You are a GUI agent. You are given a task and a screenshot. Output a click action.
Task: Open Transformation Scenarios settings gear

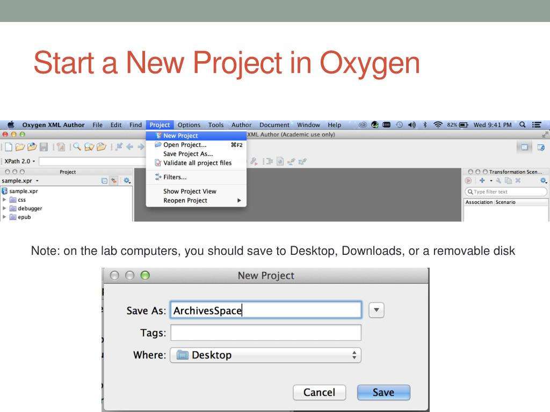point(544,181)
